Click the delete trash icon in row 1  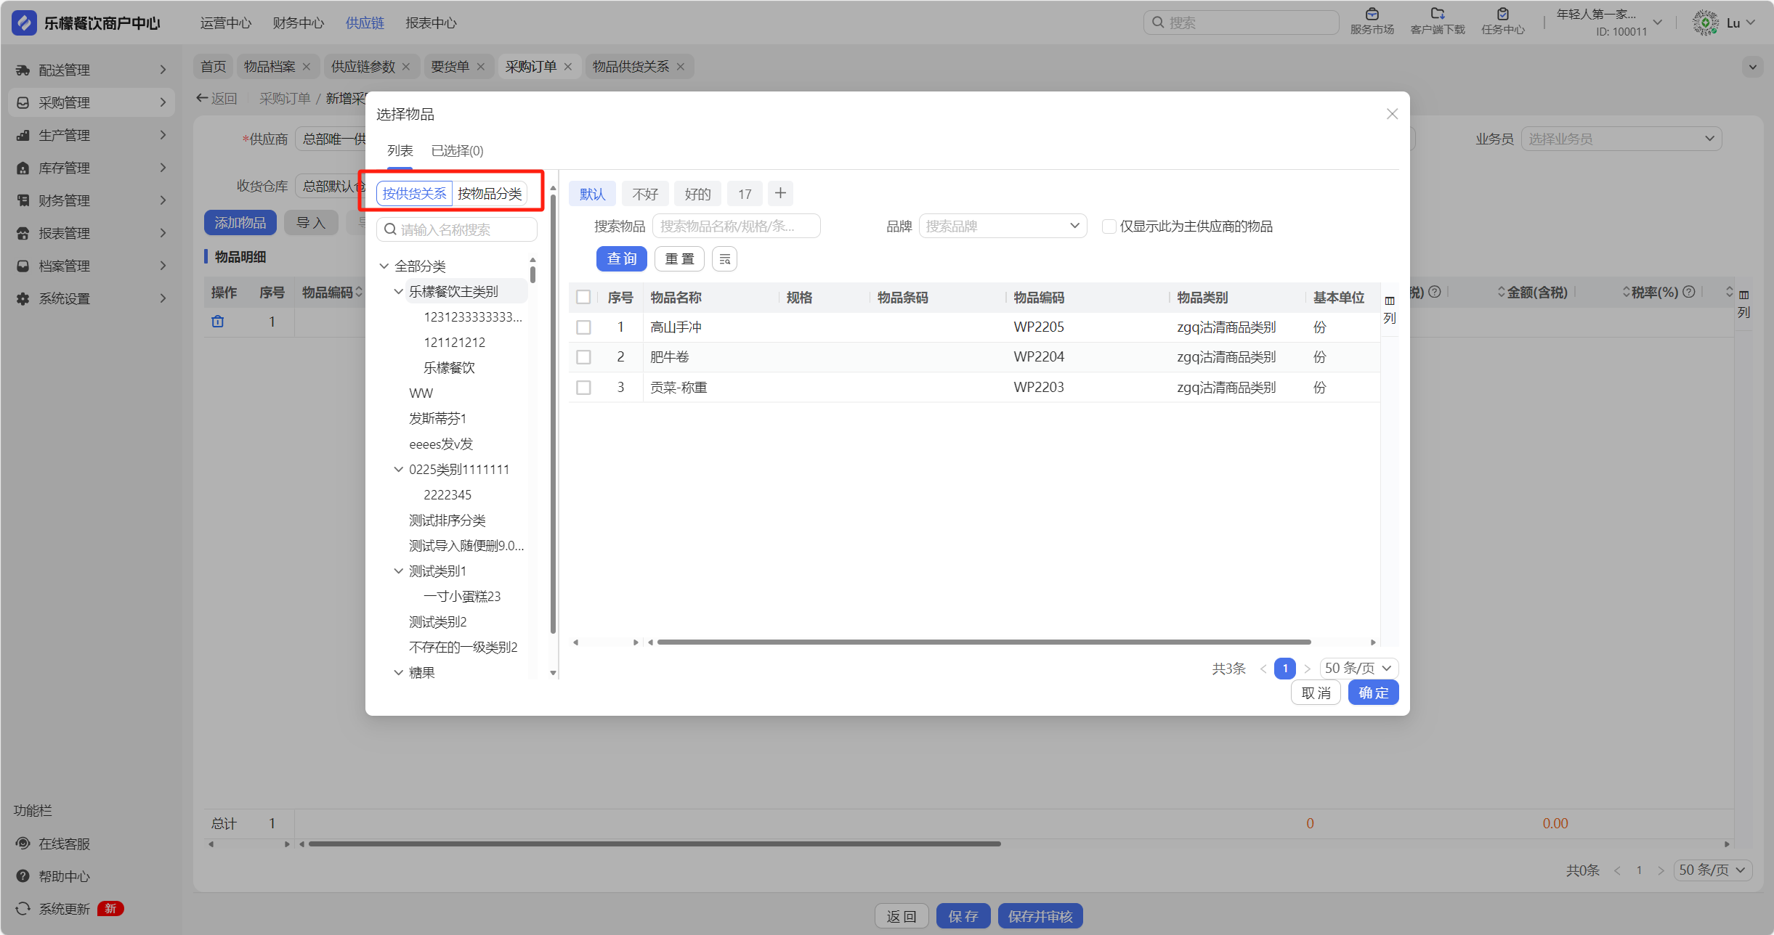(x=217, y=322)
